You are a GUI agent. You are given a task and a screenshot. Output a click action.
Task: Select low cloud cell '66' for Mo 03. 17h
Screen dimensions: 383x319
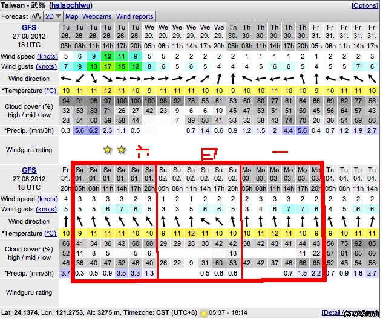(303, 263)
